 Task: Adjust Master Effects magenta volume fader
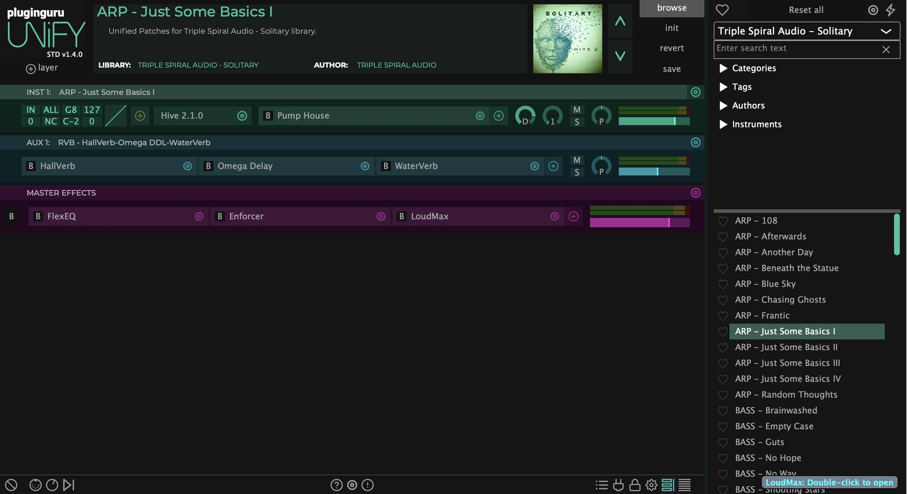click(640, 223)
